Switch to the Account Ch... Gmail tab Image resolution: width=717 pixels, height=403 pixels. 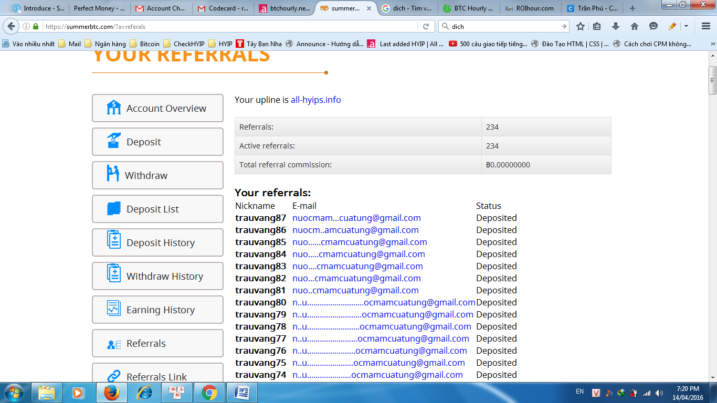coord(160,8)
